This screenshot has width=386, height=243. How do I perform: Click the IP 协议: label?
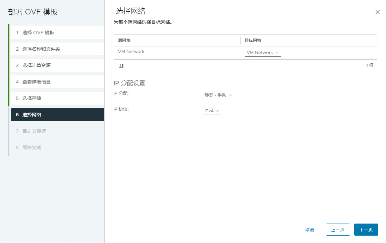click(121, 109)
